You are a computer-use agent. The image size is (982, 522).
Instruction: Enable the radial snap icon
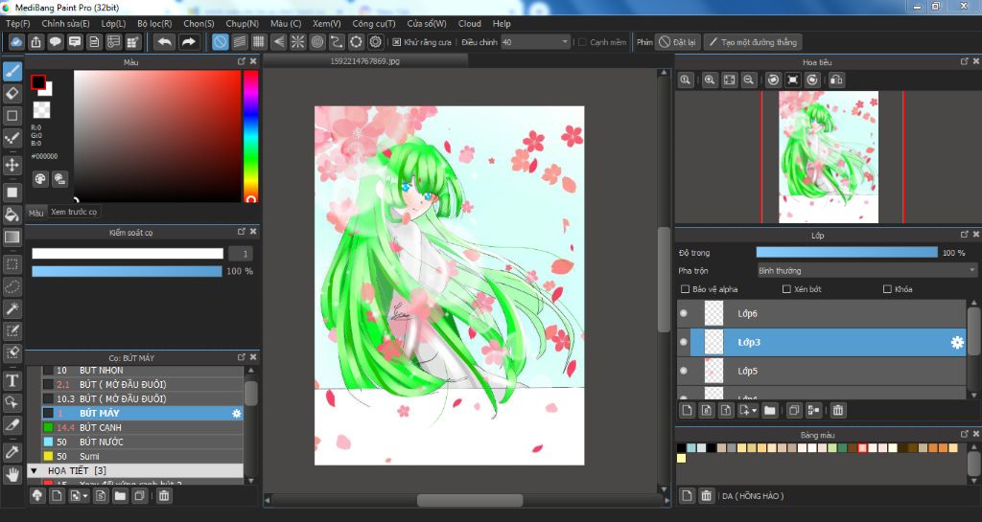(298, 42)
